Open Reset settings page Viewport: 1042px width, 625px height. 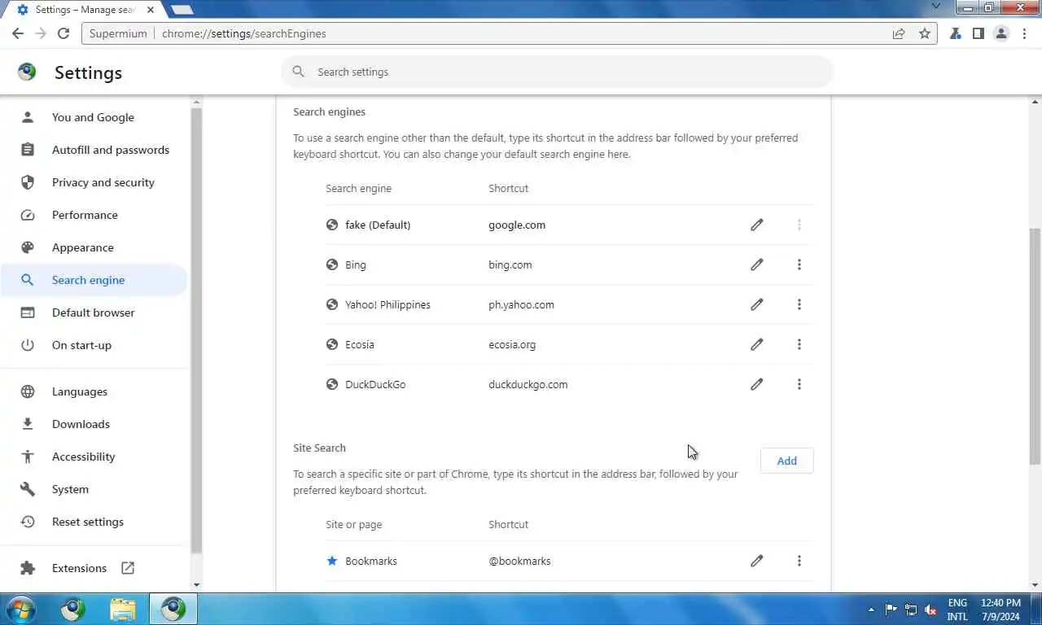click(94, 522)
